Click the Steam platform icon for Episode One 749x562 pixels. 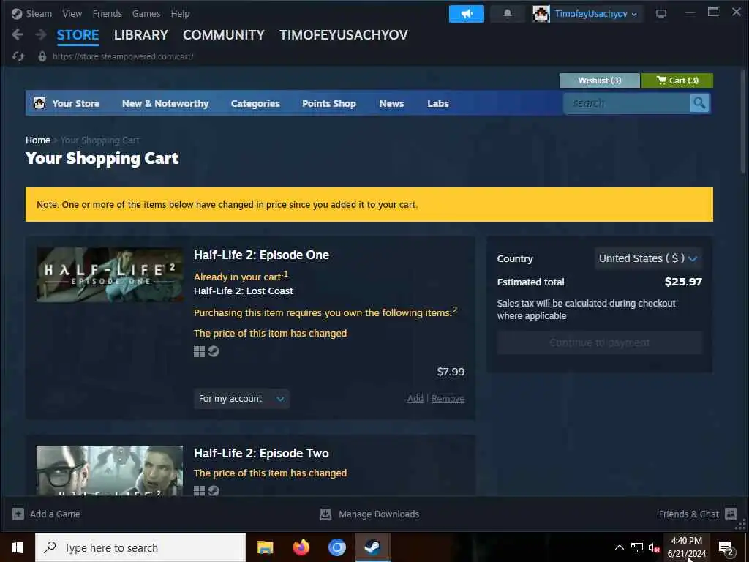[x=214, y=351]
